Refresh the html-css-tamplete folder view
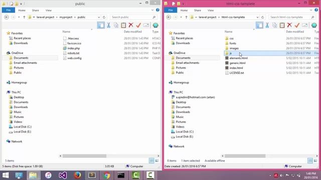 (x=263, y=17)
